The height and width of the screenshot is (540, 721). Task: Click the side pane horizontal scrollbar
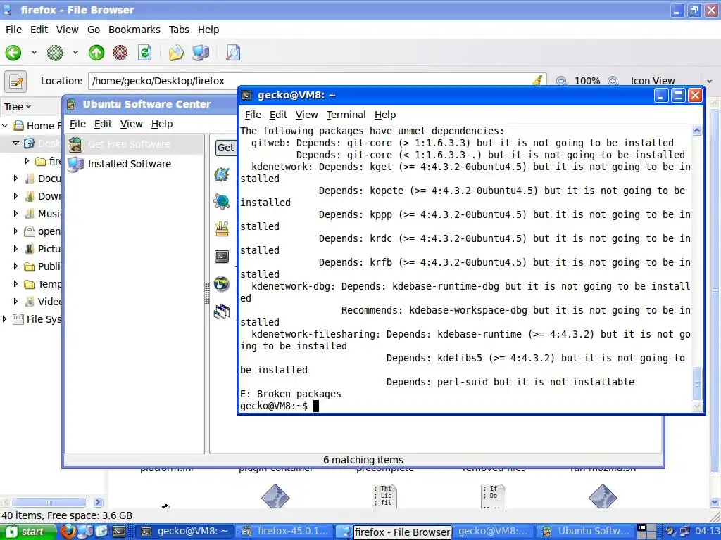coord(49,502)
